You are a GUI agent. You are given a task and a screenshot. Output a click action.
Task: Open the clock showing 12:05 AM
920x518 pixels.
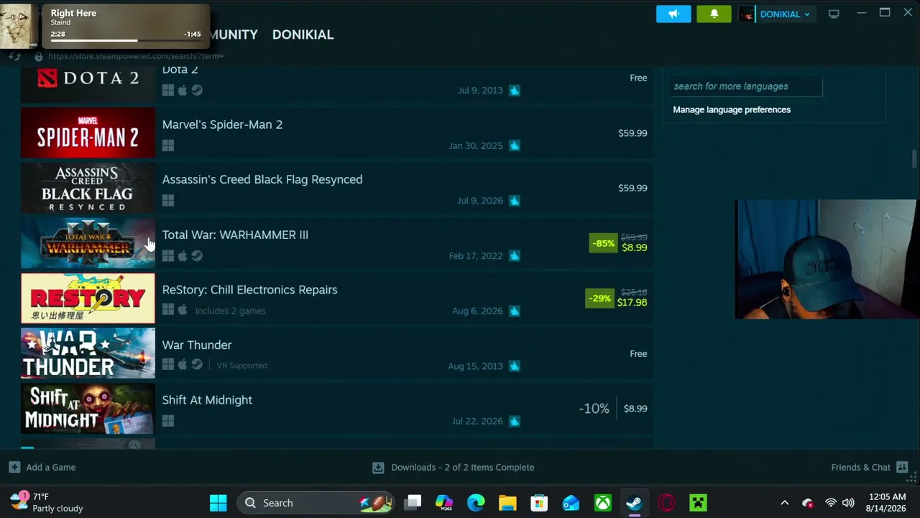pyautogui.click(x=887, y=502)
